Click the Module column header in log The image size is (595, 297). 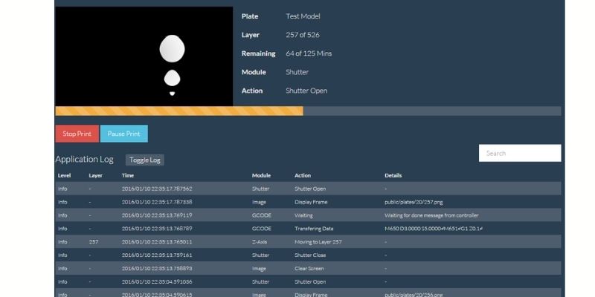(x=261, y=176)
